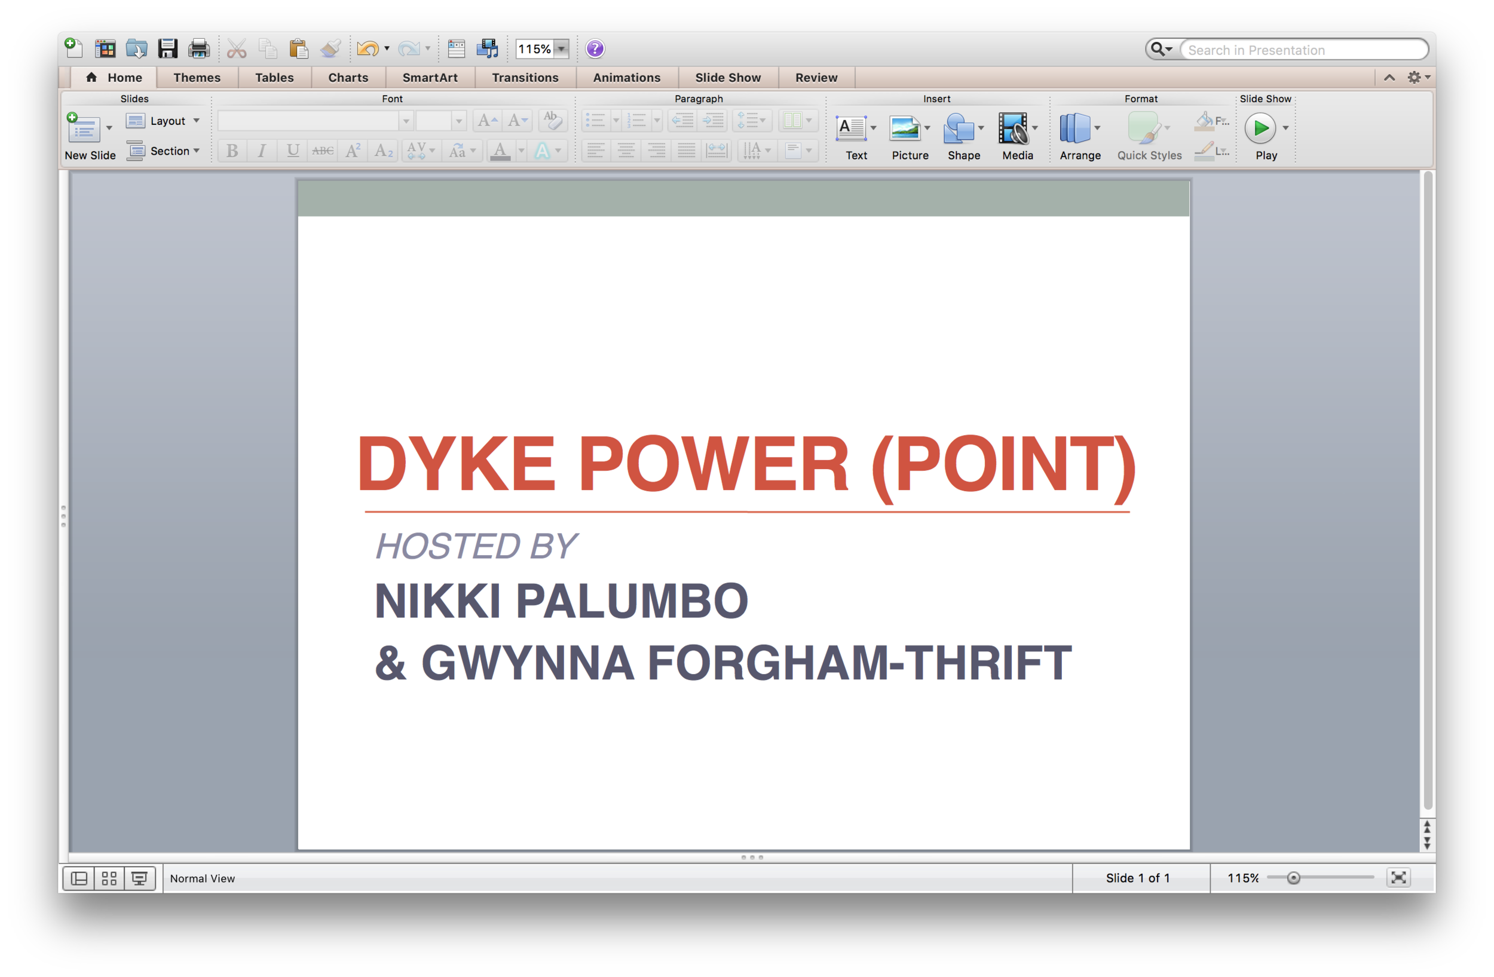The height and width of the screenshot is (977, 1494).
Task: Select the Format Painter brush icon
Action: (x=330, y=48)
